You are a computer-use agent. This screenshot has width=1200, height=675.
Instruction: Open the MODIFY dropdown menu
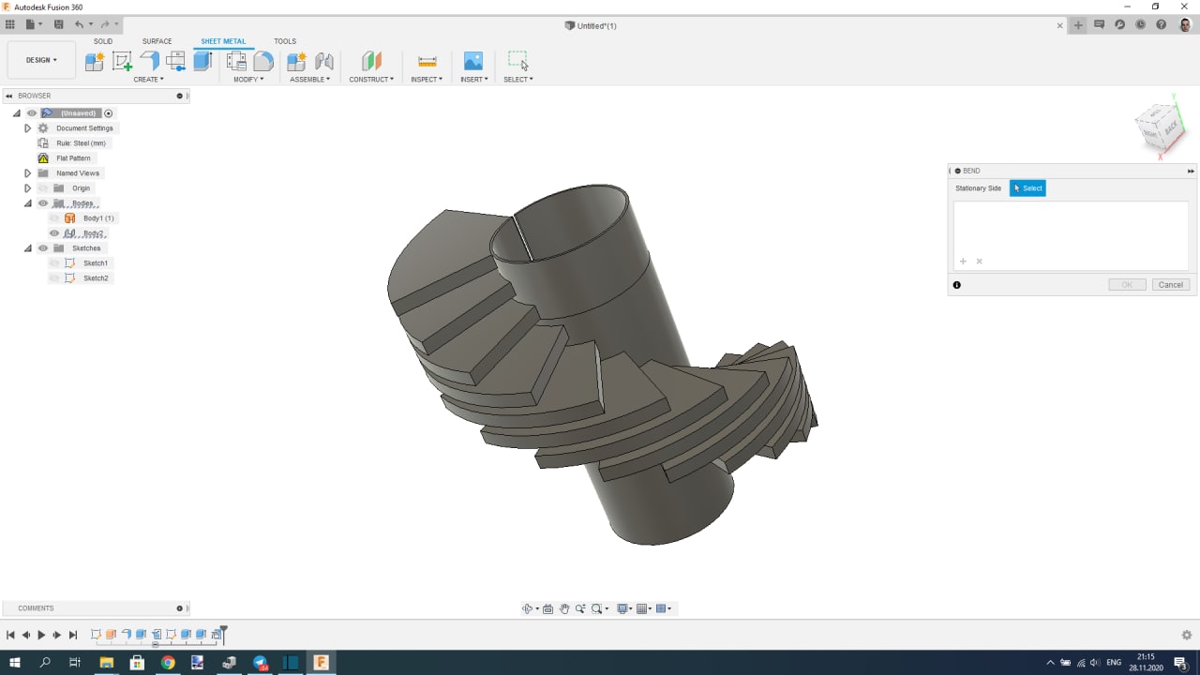click(x=248, y=80)
